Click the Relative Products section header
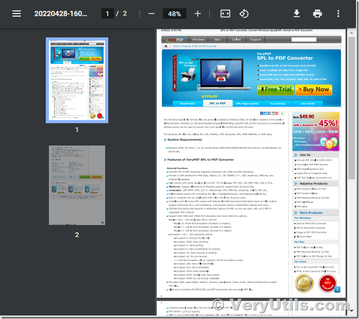The width and height of the screenshot is (359, 319). (316, 184)
